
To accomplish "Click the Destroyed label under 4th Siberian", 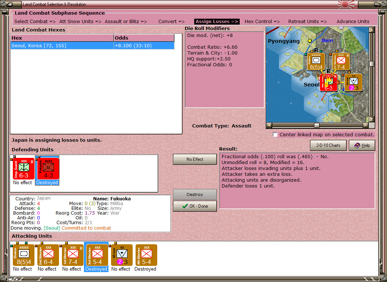I will coord(145,269).
